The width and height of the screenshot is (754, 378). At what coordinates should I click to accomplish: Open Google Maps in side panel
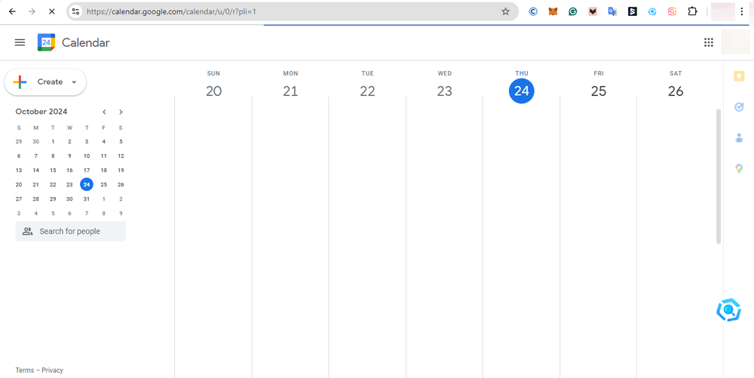pyautogui.click(x=739, y=169)
